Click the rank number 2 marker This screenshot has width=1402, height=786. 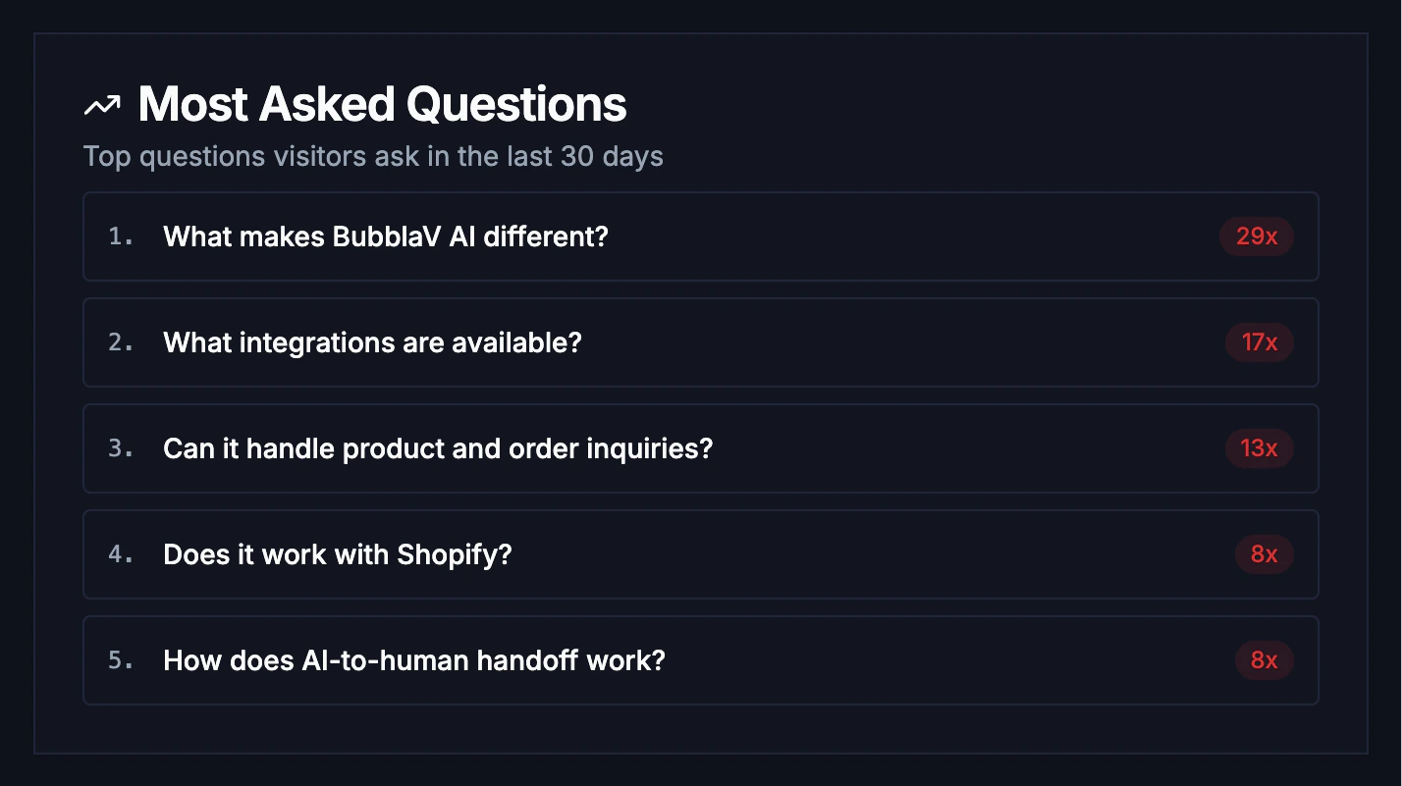coord(120,342)
